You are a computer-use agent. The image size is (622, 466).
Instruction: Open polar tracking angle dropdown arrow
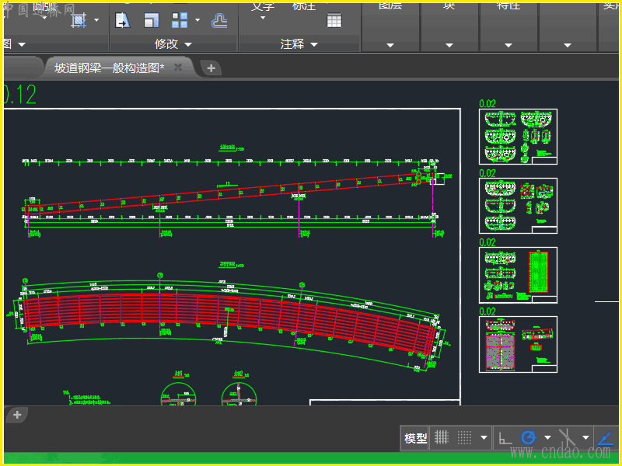(547, 437)
